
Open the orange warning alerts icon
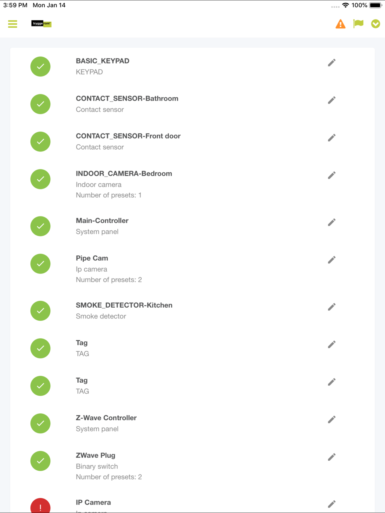(x=340, y=24)
